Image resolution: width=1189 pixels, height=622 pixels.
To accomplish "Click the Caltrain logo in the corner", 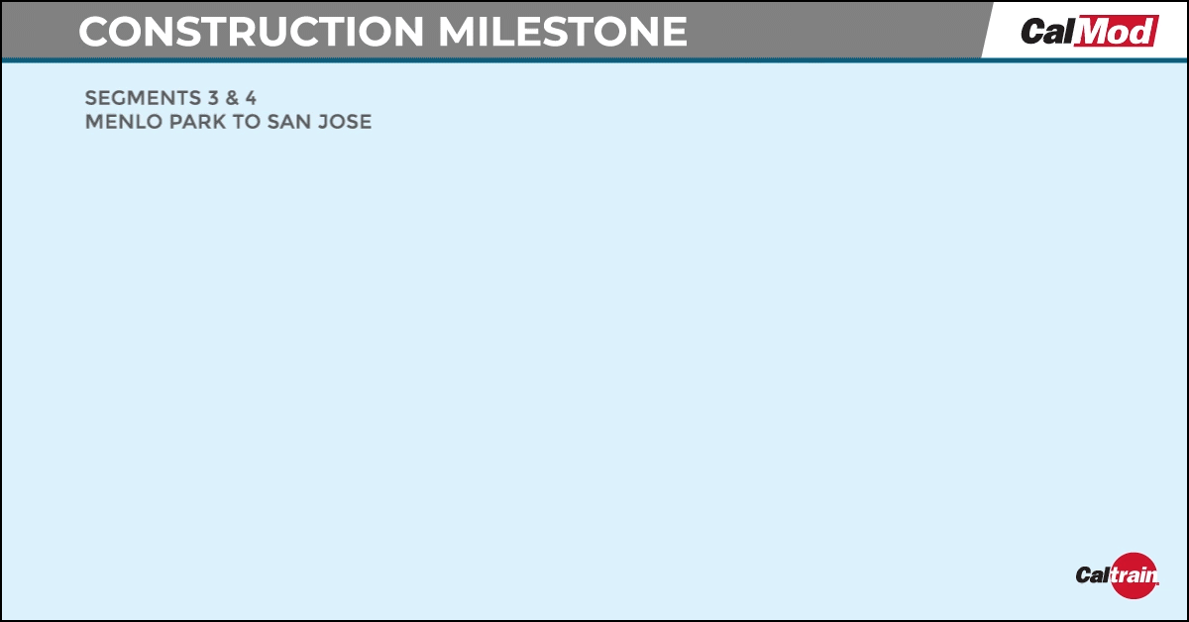I will click(1117, 575).
